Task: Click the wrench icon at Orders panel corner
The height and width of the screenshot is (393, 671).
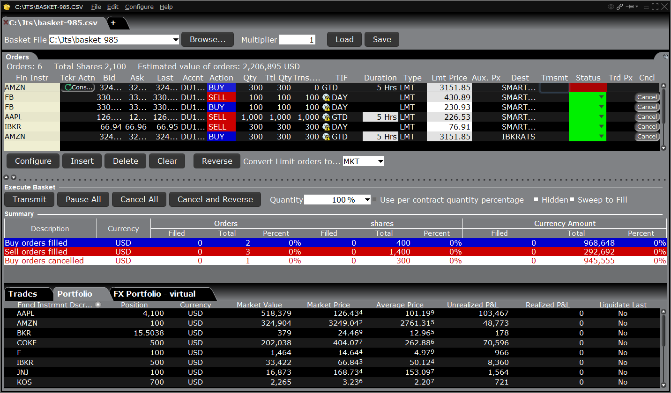Action: pyautogui.click(x=665, y=56)
